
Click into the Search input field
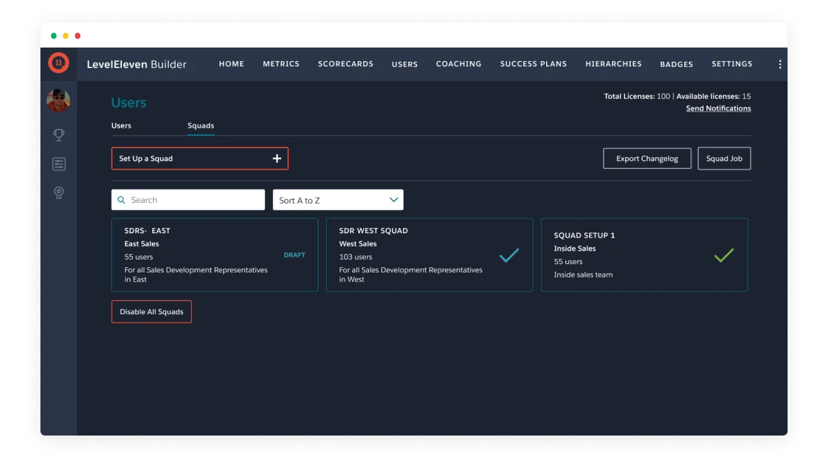[188, 200]
